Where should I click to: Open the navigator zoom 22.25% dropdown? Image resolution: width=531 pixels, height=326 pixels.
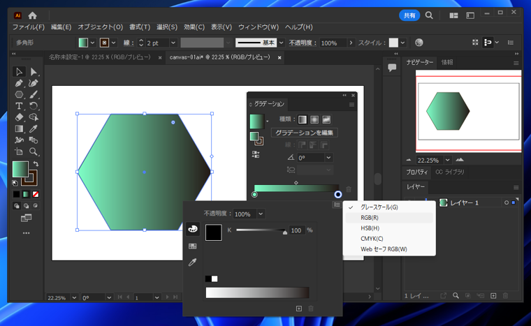click(x=448, y=160)
